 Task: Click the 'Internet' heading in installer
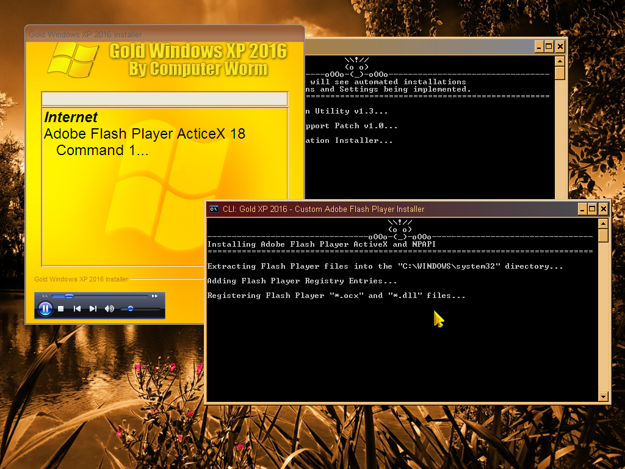[71, 117]
